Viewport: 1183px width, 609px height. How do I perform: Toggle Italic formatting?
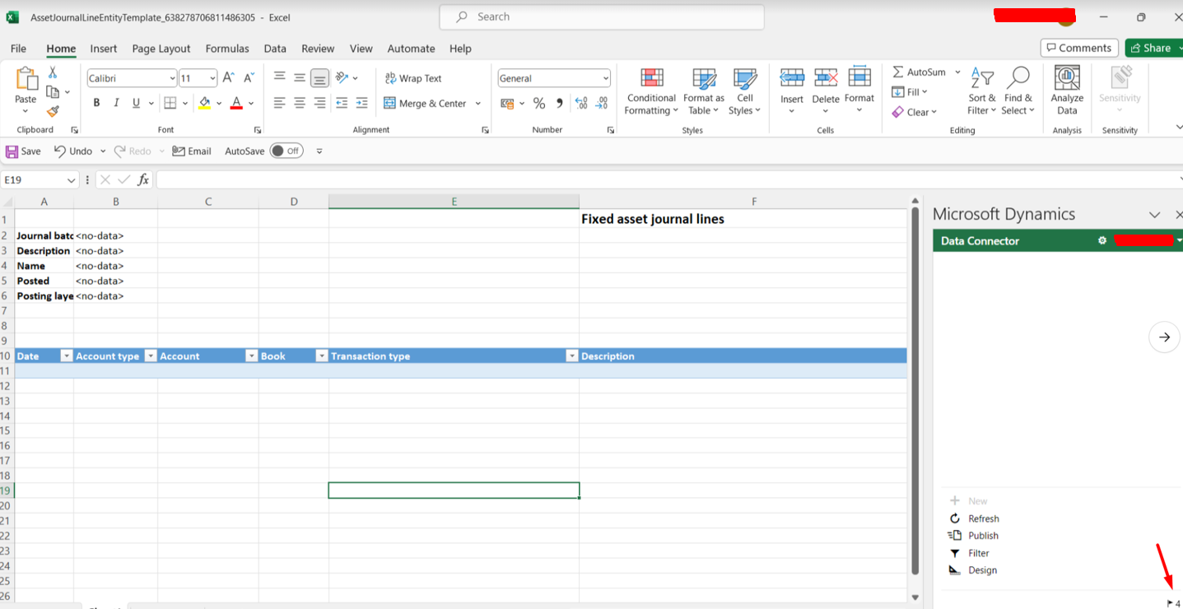(x=116, y=103)
